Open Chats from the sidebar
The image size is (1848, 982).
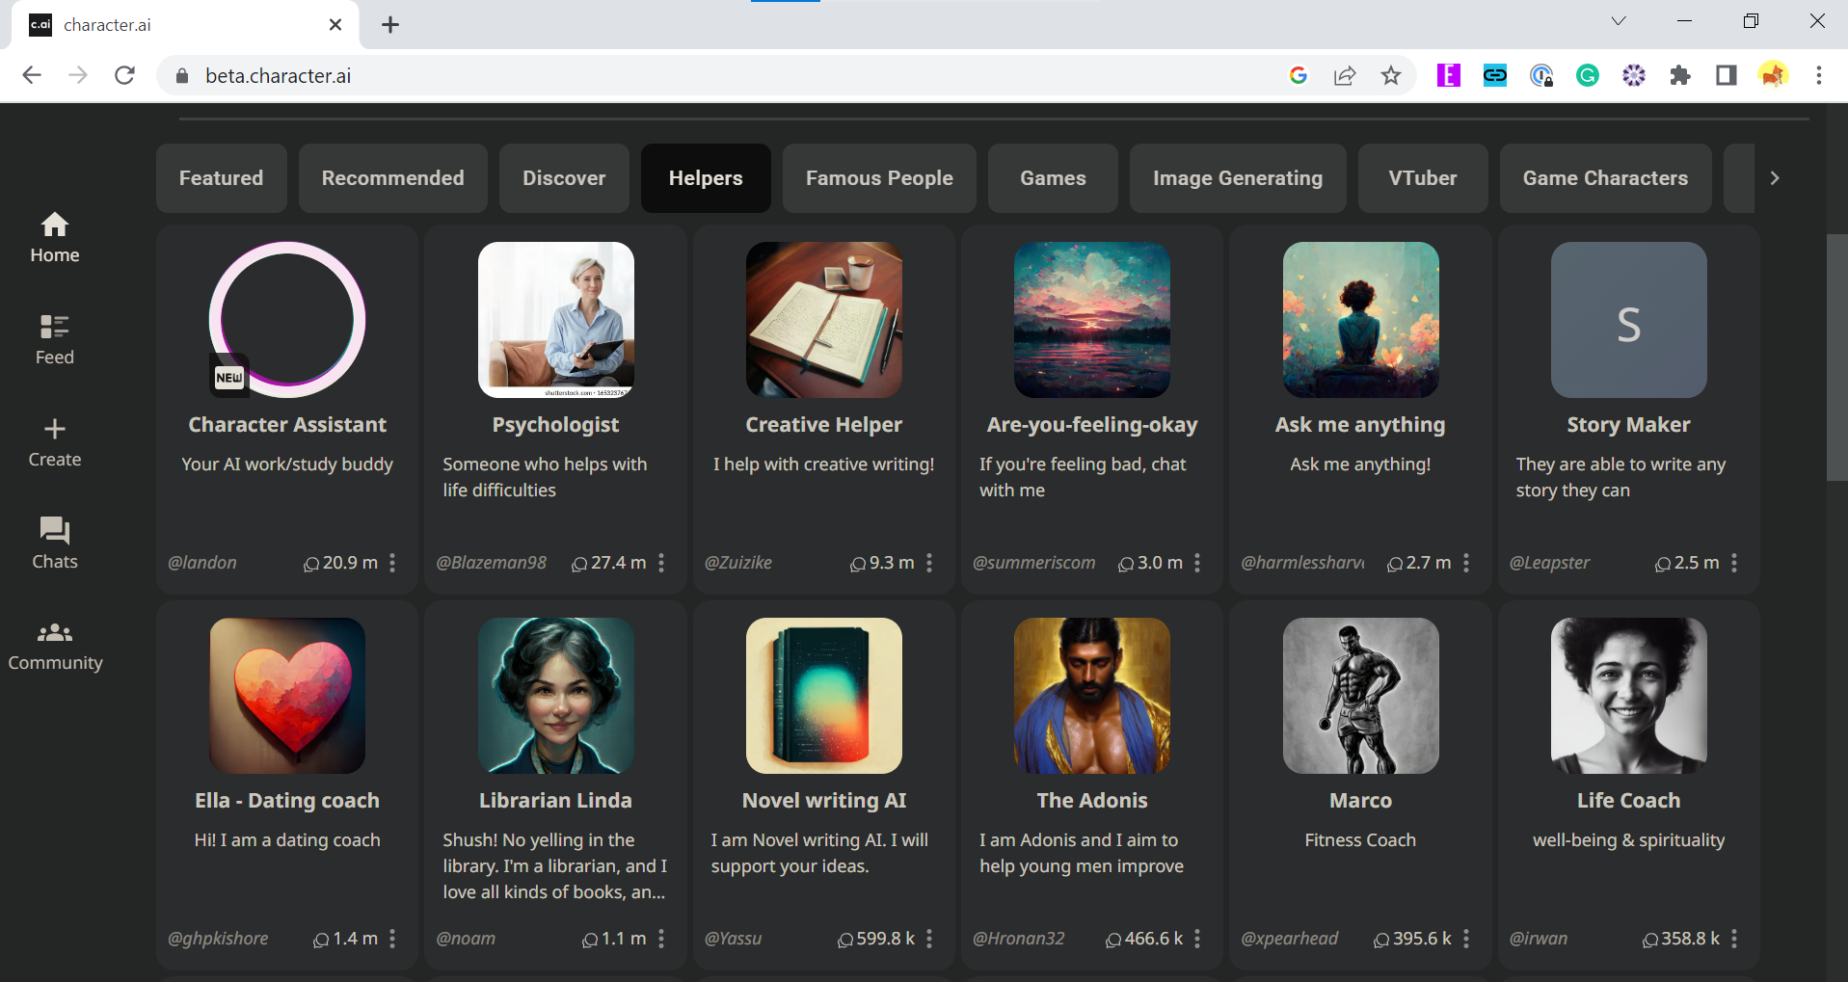tap(55, 543)
